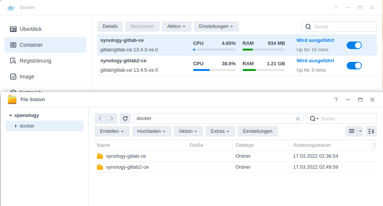Sort by Änderungsdatum column header

pyautogui.click(x=331, y=145)
